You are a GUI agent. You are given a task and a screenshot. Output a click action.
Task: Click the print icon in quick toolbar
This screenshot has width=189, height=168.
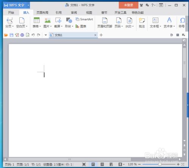tap(22, 35)
